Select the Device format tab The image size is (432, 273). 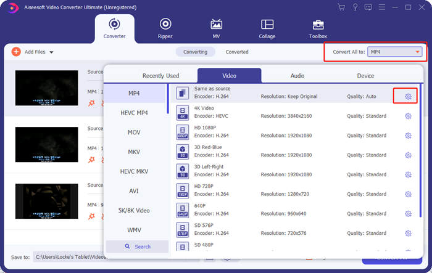365,76
